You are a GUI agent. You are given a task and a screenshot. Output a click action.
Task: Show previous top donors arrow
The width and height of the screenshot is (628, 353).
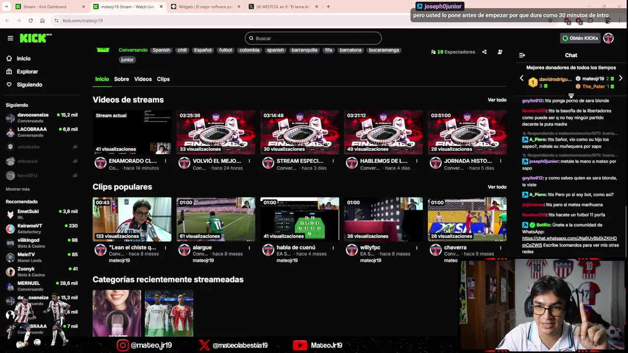tap(522, 78)
